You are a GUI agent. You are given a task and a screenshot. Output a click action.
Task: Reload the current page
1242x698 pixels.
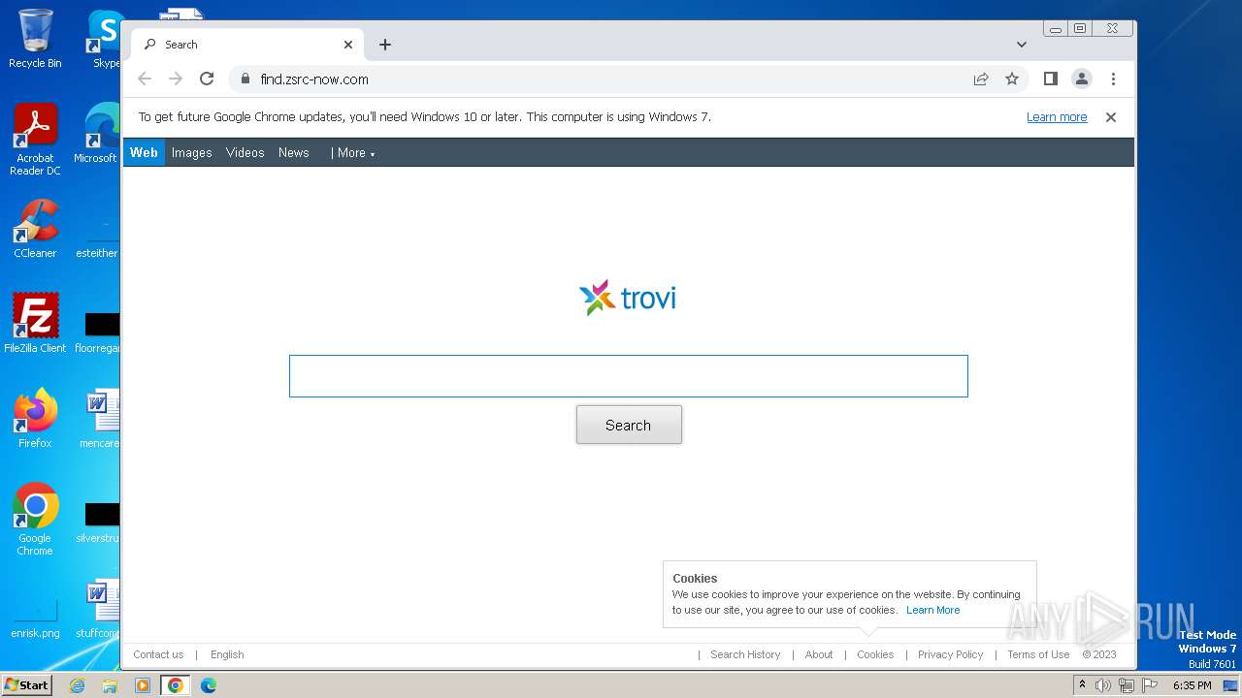pos(207,79)
